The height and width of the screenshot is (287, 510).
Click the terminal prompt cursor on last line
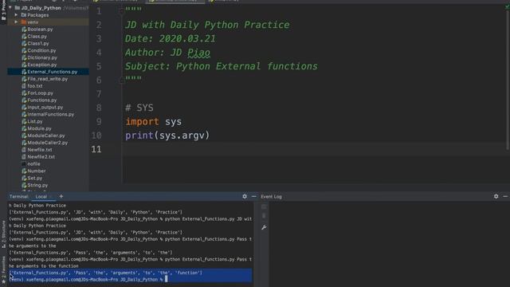coord(167,279)
